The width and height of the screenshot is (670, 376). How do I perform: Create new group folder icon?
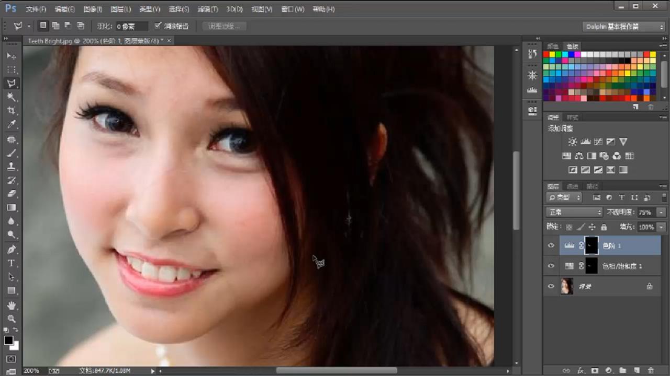tap(623, 370)
